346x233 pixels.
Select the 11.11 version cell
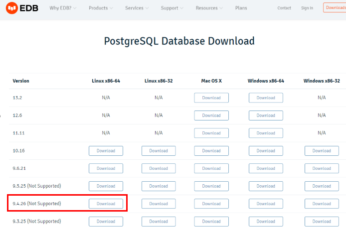(x=19, y=133)
